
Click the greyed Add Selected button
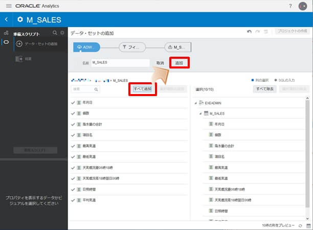click(172, 89)
